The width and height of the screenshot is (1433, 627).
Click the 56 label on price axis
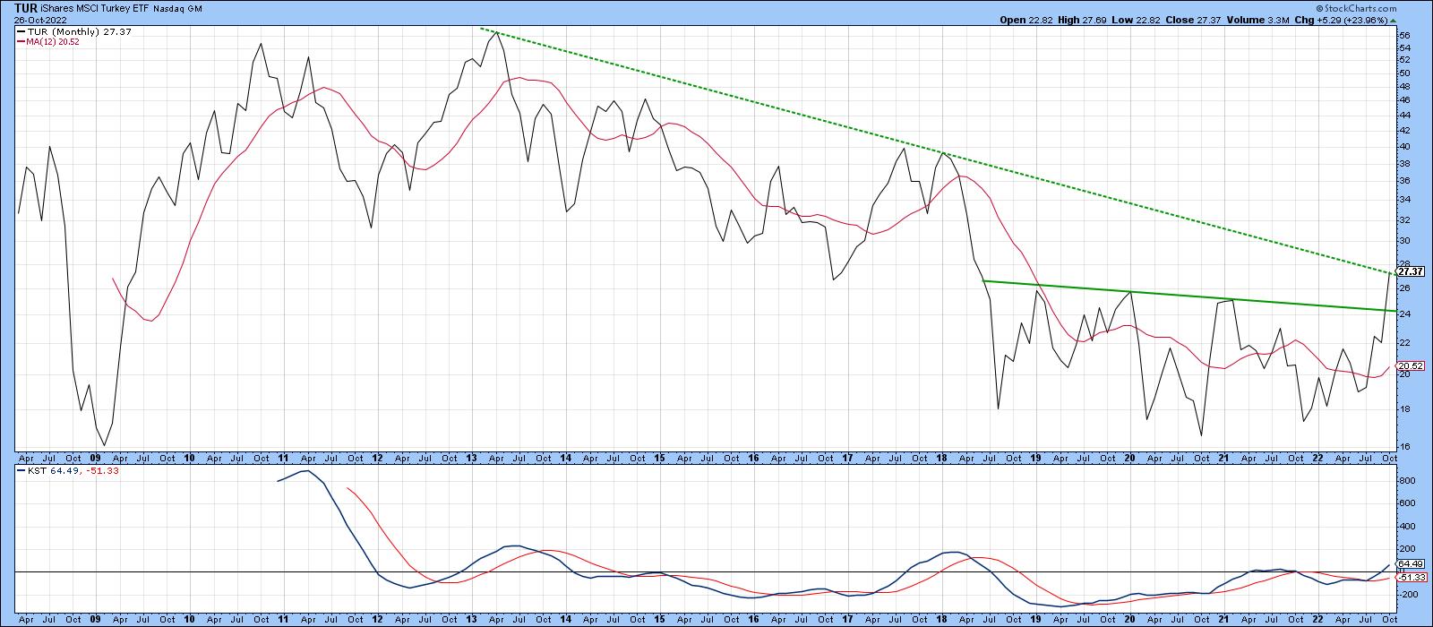tap(1404, 36)
